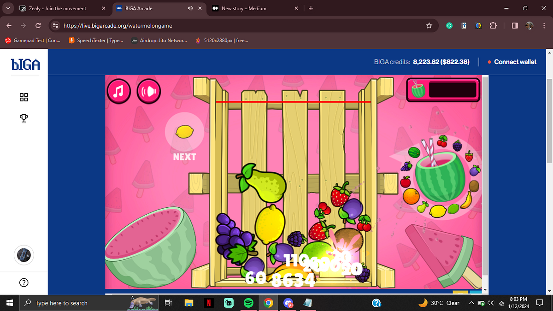553x311 pixels.
Task: Click the question mark help icon
Action: 24,282
